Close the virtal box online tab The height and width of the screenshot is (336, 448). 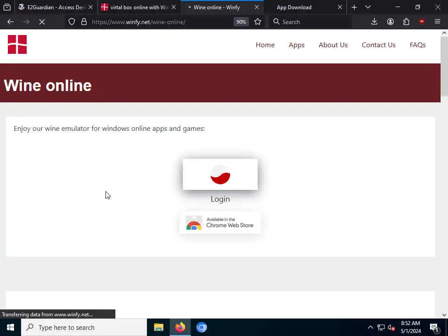tap(174, 7)
